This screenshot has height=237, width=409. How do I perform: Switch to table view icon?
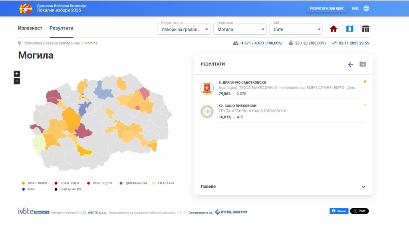pyautogui.click(x=365, y=29)
